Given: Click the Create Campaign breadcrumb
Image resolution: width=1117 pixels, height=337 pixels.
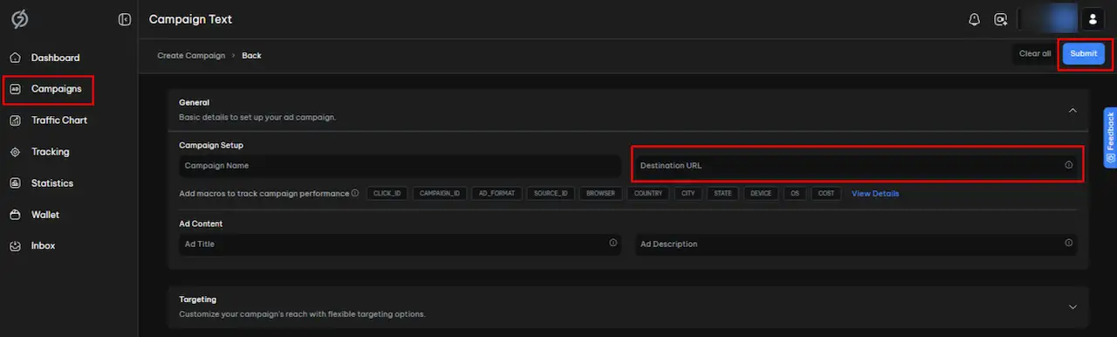Looking at the screenshot, I should click(x=191, y=56).
